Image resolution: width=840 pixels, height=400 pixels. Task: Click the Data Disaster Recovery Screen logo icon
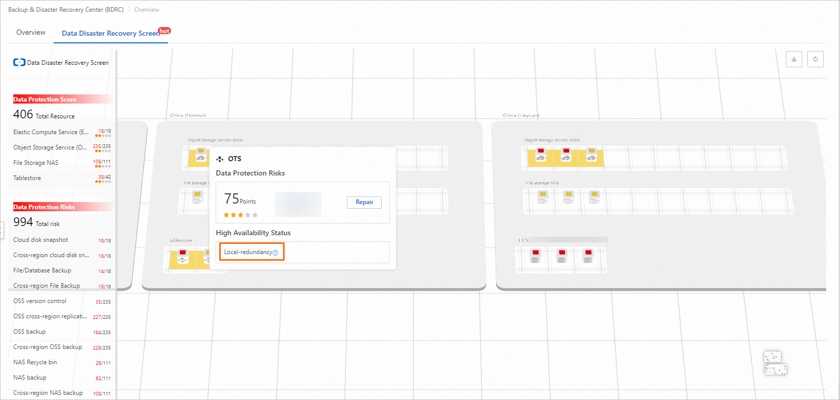(19, 62)
